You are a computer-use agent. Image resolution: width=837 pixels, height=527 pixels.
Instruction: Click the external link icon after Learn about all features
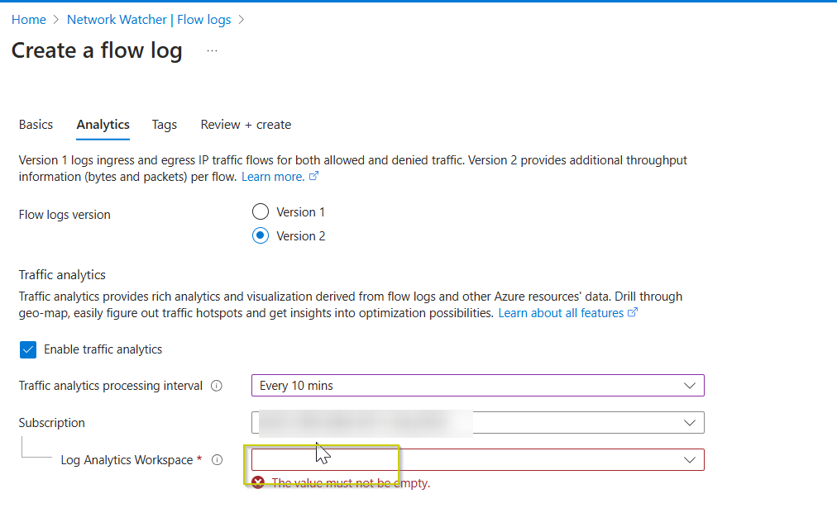(633, 313)
